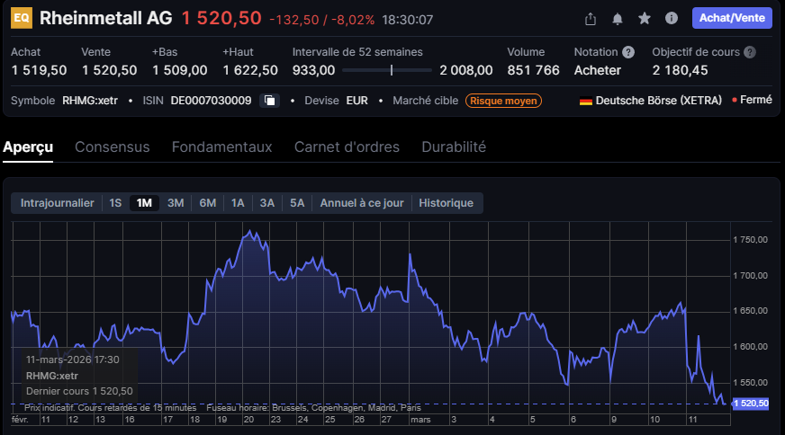Click the Achat/Vente button
Viewport: 785px width, 435px height.
pos(732,18)
